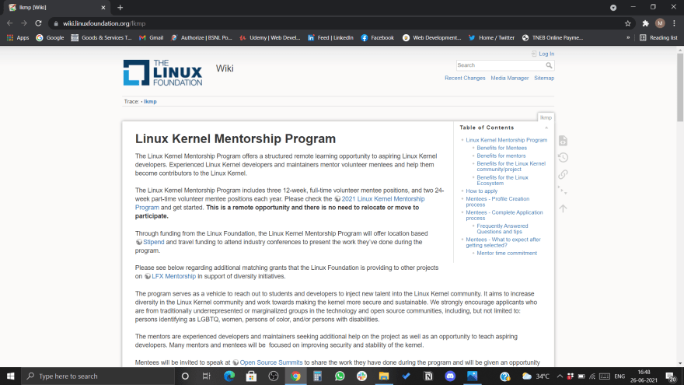The height and width of the screenshot is (385, 684).
Task: Click the page vertical scrollbar thumb
Action: tap(680, 88)
